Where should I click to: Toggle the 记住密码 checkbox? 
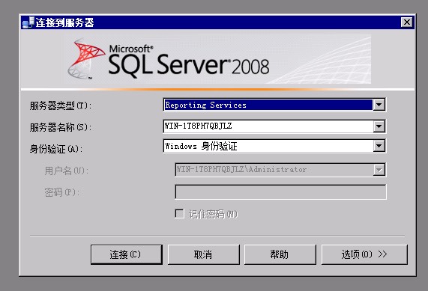pos(179,214)
